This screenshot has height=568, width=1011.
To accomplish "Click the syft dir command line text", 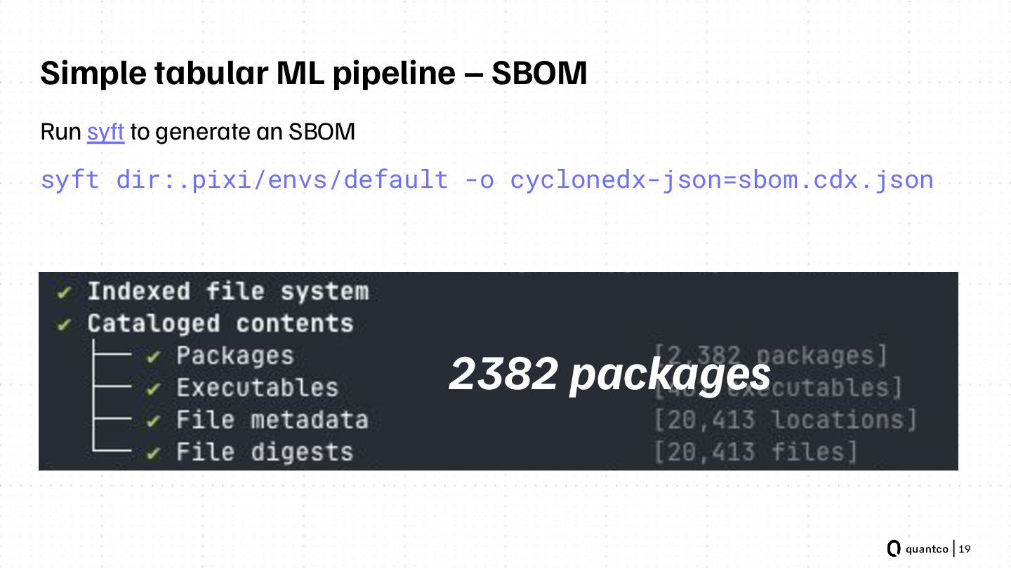I will pyautogui.click(x=487, y=180).
